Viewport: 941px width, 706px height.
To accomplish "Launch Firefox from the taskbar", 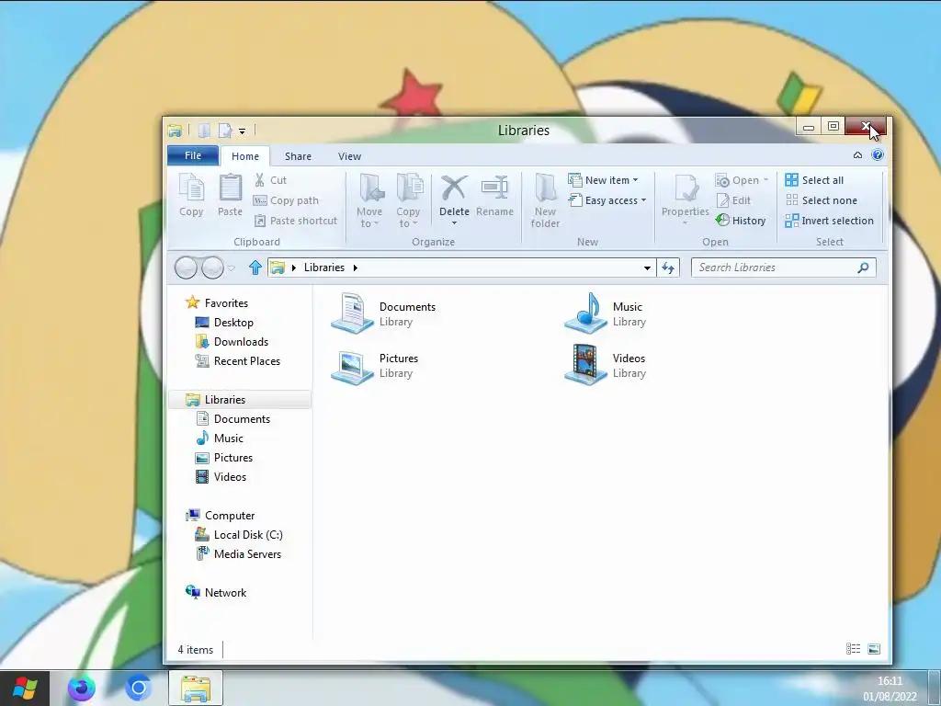I will point(82,688).
